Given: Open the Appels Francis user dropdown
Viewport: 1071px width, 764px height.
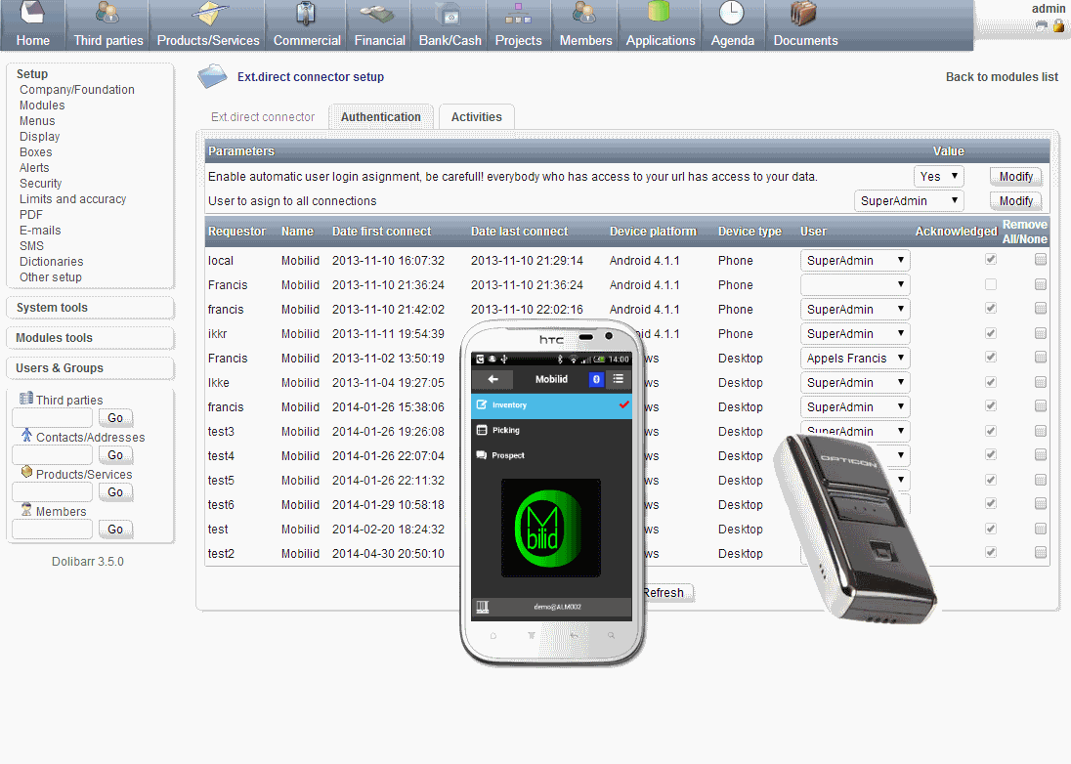Looking at the screenshot, I should (855, 358).
